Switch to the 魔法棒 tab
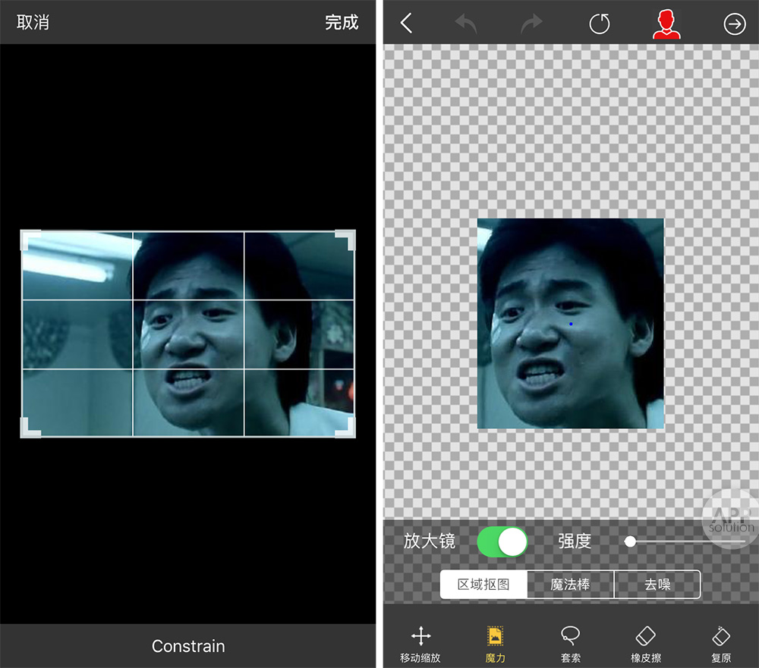Viewport: 759px width, 668px height. pos(570,585)
